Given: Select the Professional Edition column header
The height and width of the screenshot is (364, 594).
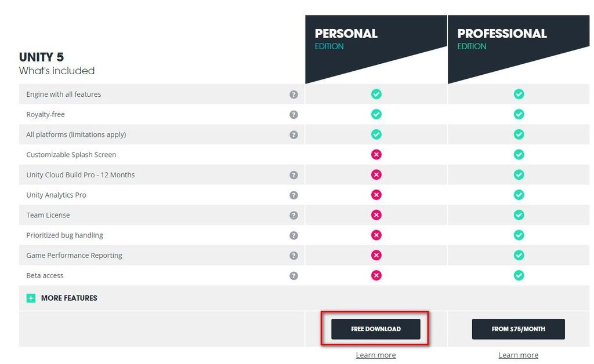Looking at the screenshot, I should 502,39.
